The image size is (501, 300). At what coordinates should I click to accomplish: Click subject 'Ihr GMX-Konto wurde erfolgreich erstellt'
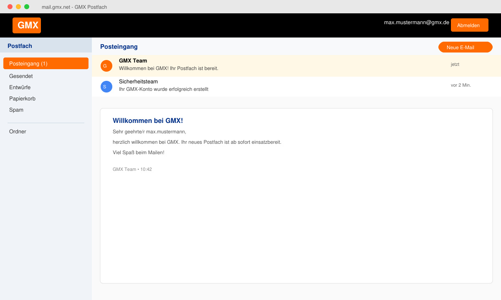point(164,89)
